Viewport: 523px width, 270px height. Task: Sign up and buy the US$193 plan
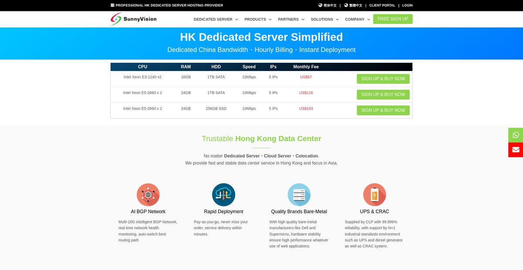(383, 110)
